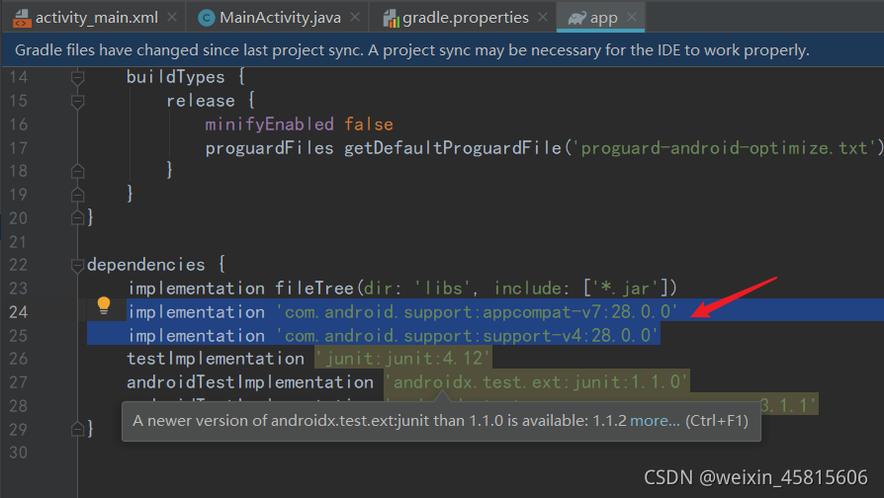The image size is (884, 498).
Task: Click the 'getDefaultProguardFile' call
Action: click(x=453, y=147)
